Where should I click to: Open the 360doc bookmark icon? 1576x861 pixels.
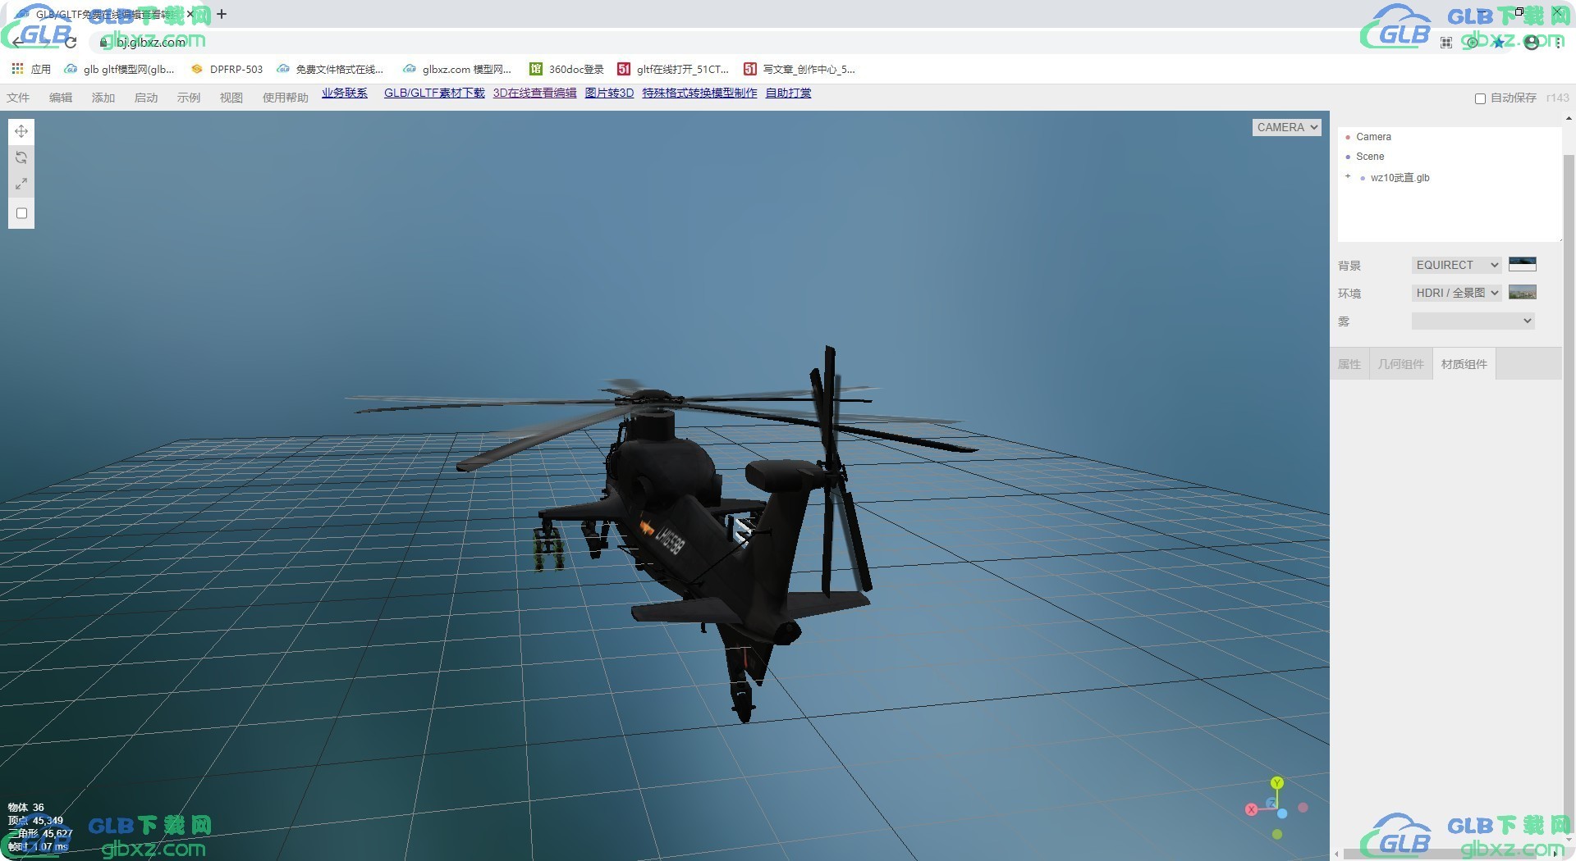click(536, 69)
